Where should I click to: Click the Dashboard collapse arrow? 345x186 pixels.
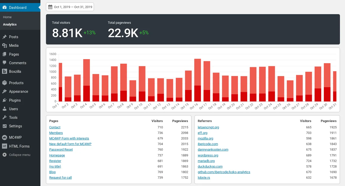click(x=39, y=7)
